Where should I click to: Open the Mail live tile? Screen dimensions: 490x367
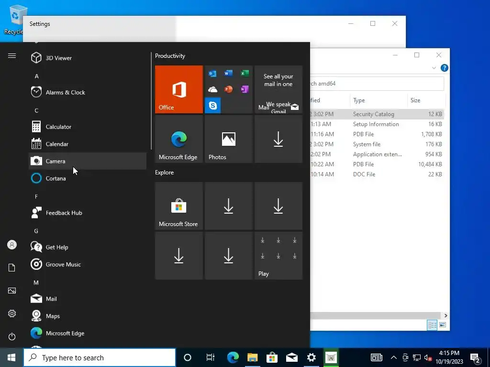[278, 89]
